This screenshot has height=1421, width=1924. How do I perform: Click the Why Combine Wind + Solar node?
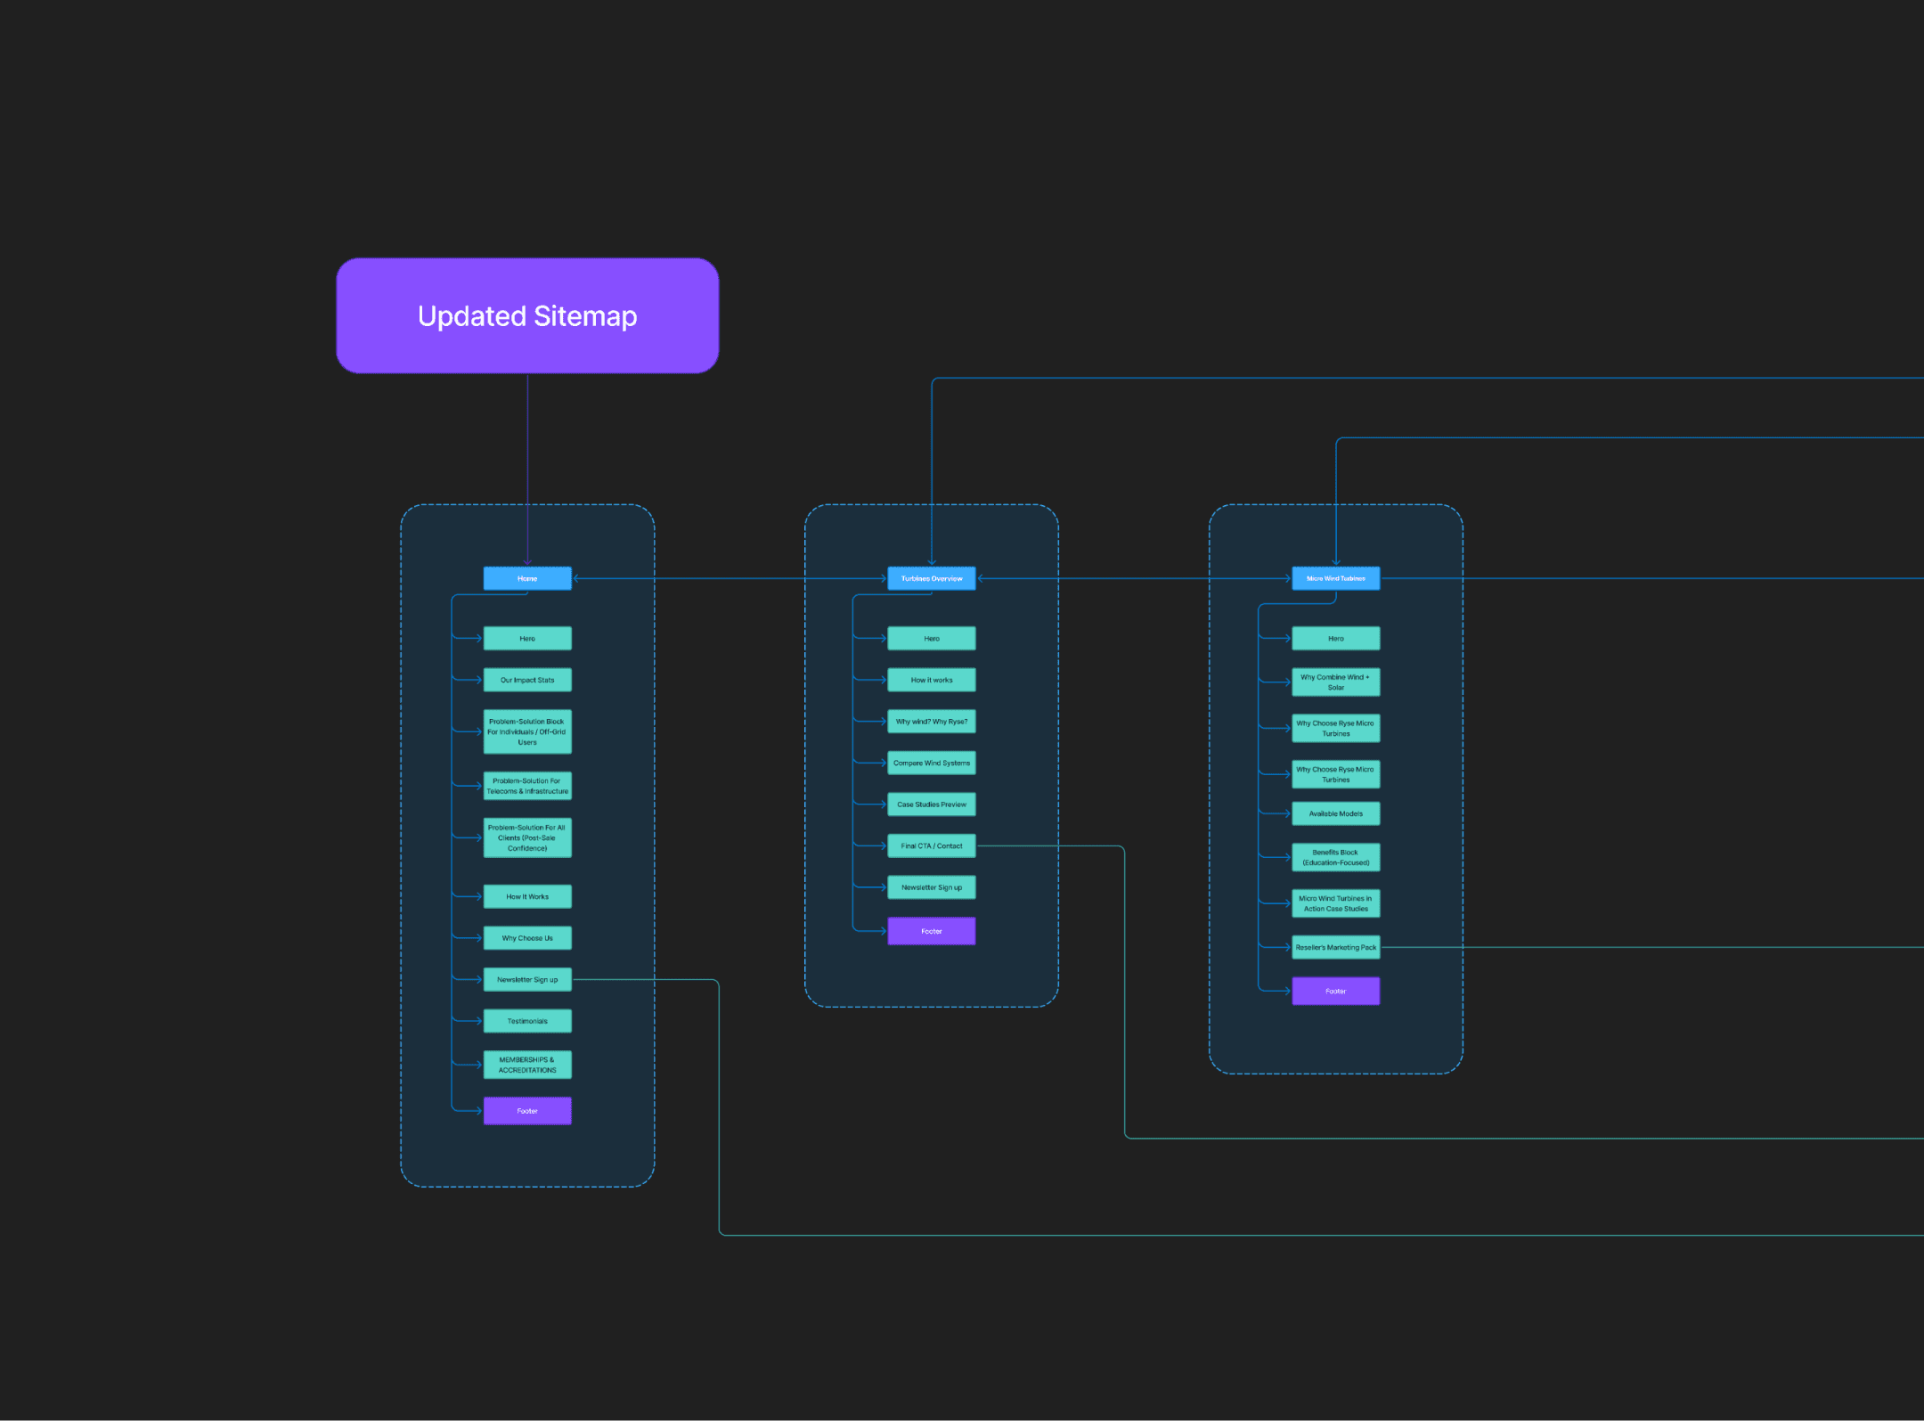[x=1335, y=682]
